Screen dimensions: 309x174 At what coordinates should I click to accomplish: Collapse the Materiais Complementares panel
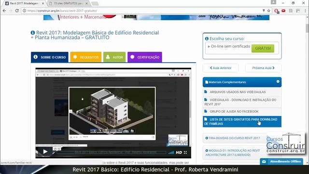point(278,82)
